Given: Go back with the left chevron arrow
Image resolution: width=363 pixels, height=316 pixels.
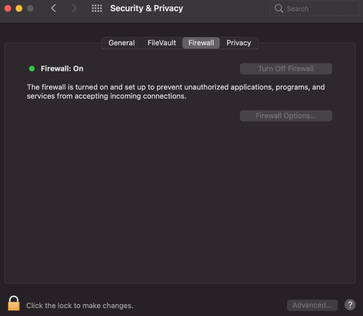Looking at the screenshot, I should click(53, 8).
